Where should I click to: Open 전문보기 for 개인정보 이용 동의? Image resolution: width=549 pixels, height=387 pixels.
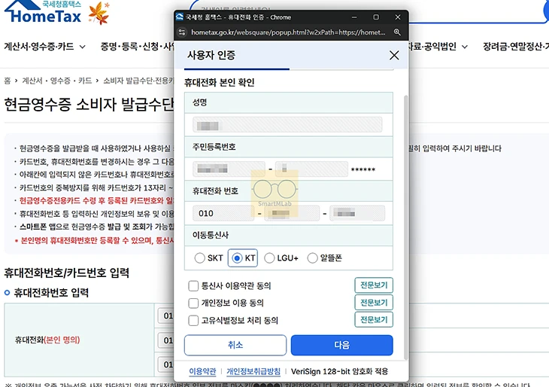(374, 302)
